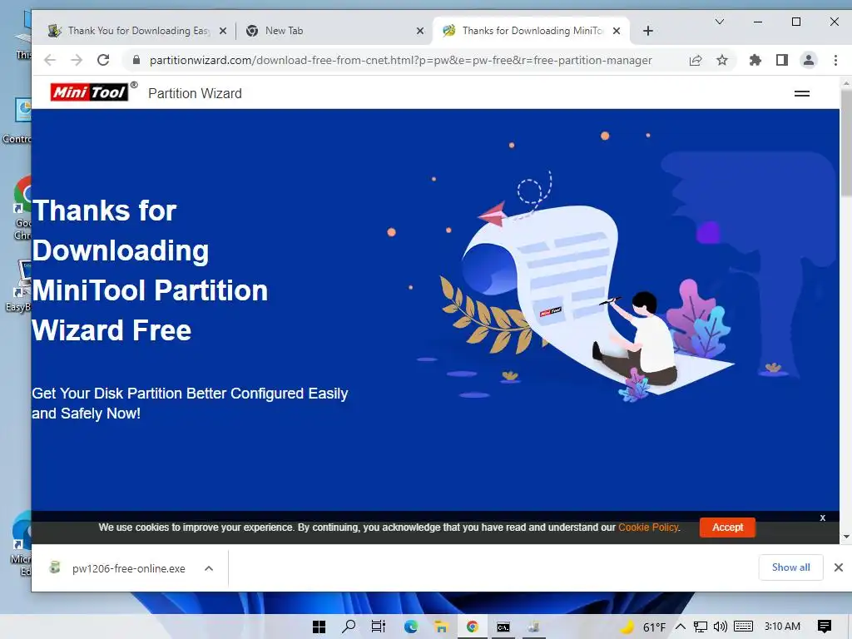Show hidden system tray icons
Screen dimensions: 852x639
pyautogui.click(x=681, y=627)
